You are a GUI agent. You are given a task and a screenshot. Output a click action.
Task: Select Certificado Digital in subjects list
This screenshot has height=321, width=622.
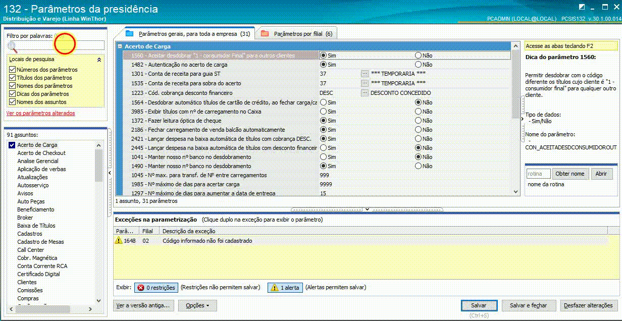click(38, 274)
